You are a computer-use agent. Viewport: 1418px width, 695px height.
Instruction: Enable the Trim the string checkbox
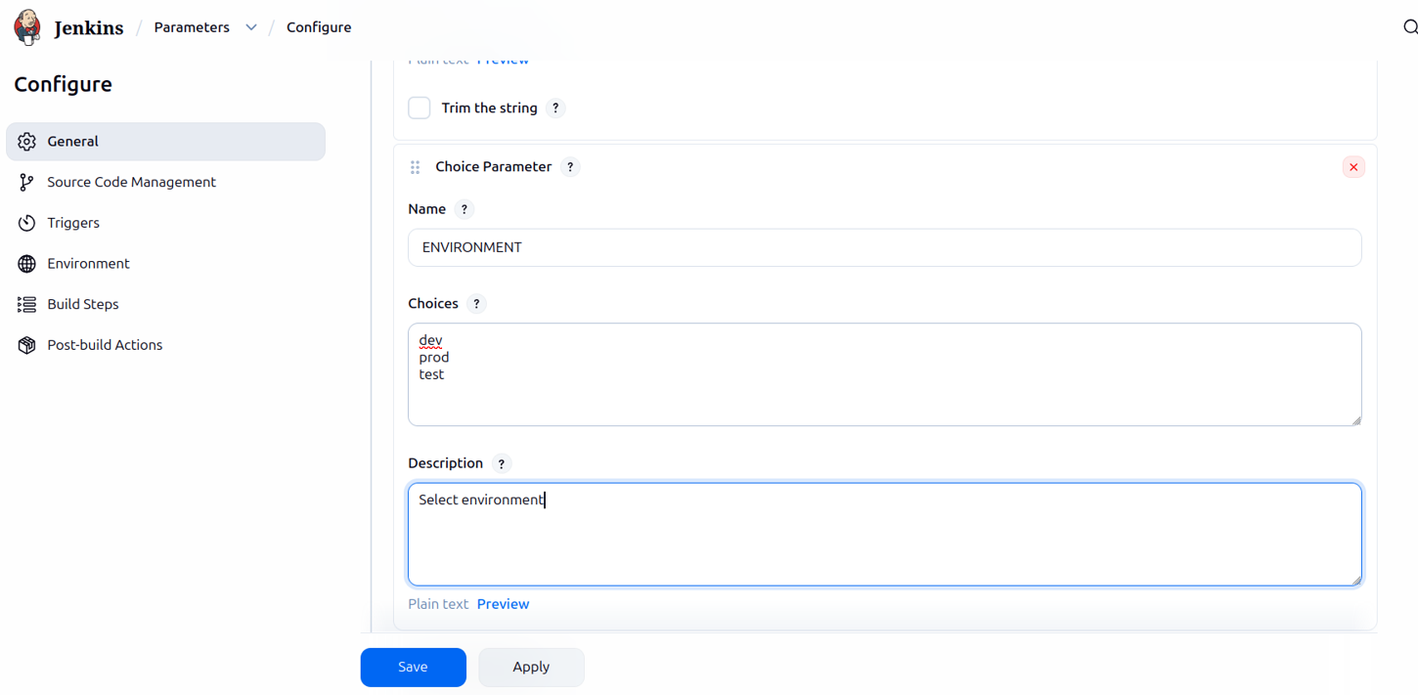point(419,108)
